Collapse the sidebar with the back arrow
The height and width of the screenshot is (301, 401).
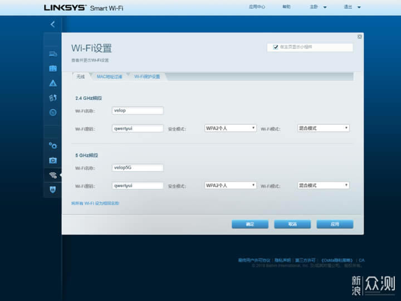(52, 25)
